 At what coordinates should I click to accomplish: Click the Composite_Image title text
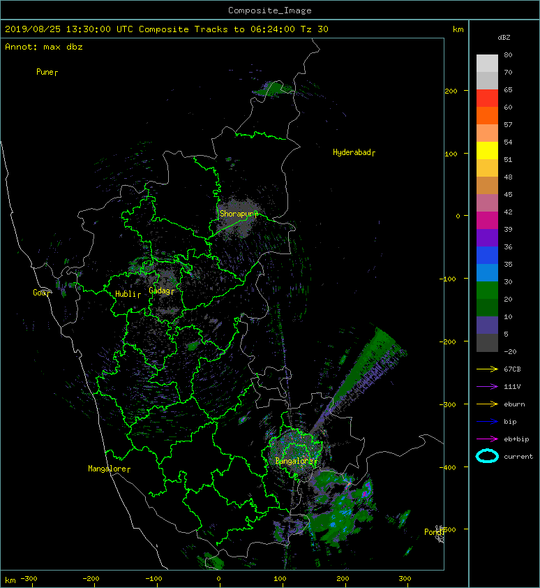(270, 10)
